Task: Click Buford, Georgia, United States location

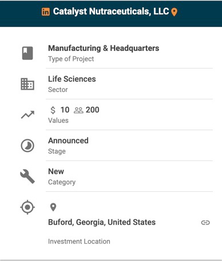Action: click(x=102, y=222)
